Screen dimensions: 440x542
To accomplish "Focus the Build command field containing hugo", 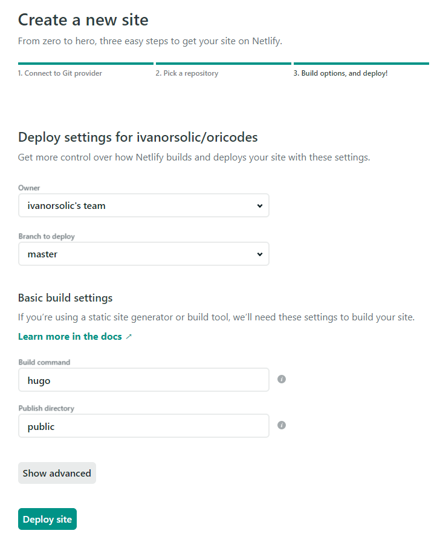I will [143, 380].
